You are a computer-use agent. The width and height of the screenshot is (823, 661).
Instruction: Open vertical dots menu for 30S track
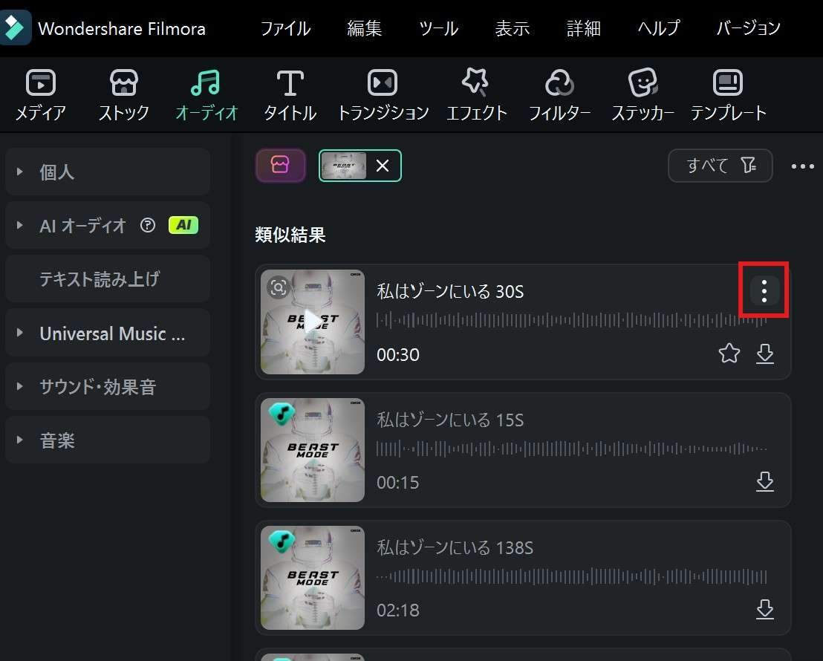point(764,291)
